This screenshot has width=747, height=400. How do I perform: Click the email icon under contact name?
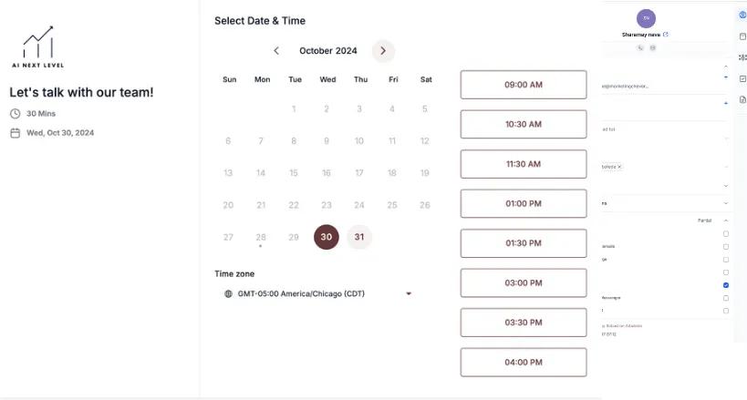[x=653, y=47]
